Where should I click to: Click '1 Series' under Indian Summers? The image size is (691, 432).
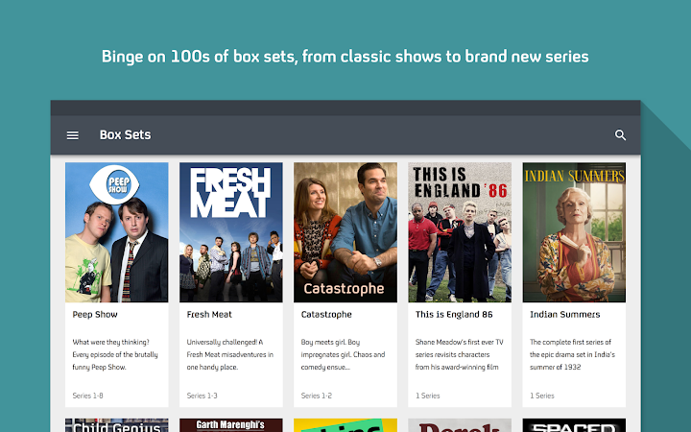click(x=542, y=396)
